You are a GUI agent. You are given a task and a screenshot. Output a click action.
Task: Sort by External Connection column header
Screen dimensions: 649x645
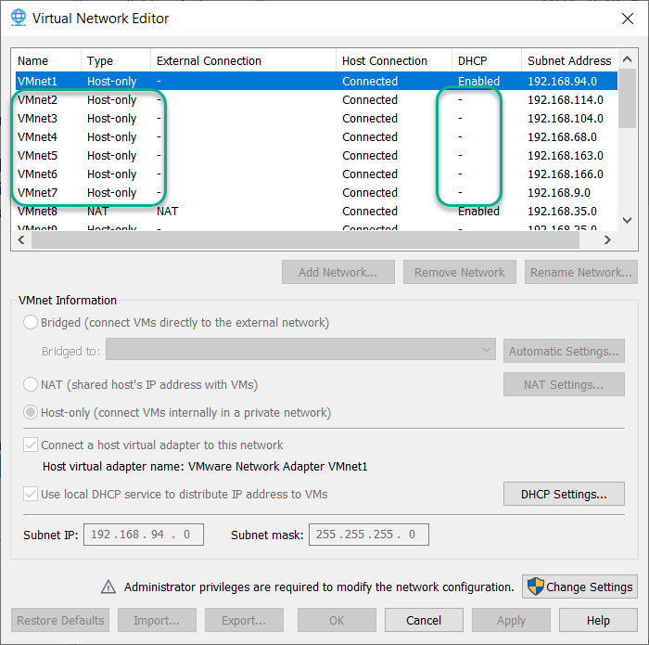[x=243, y=60]
